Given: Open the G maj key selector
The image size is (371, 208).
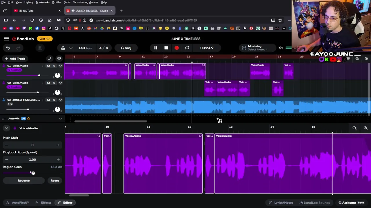Looking at the screenshot, I should [126, 48].
